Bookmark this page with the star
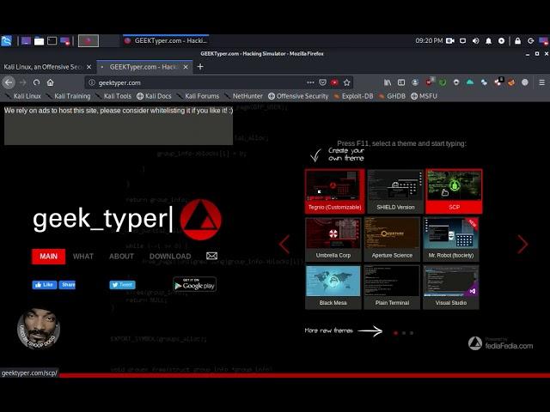Image resolution: width=550 pixels, height=412 pixels. tap(347, 82)
